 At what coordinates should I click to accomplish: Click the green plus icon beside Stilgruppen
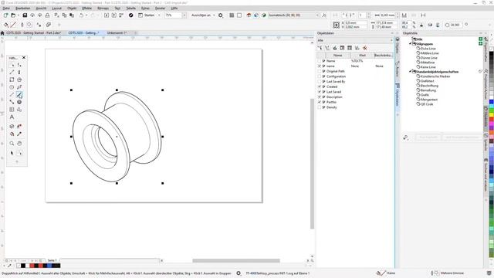point(480,43)
